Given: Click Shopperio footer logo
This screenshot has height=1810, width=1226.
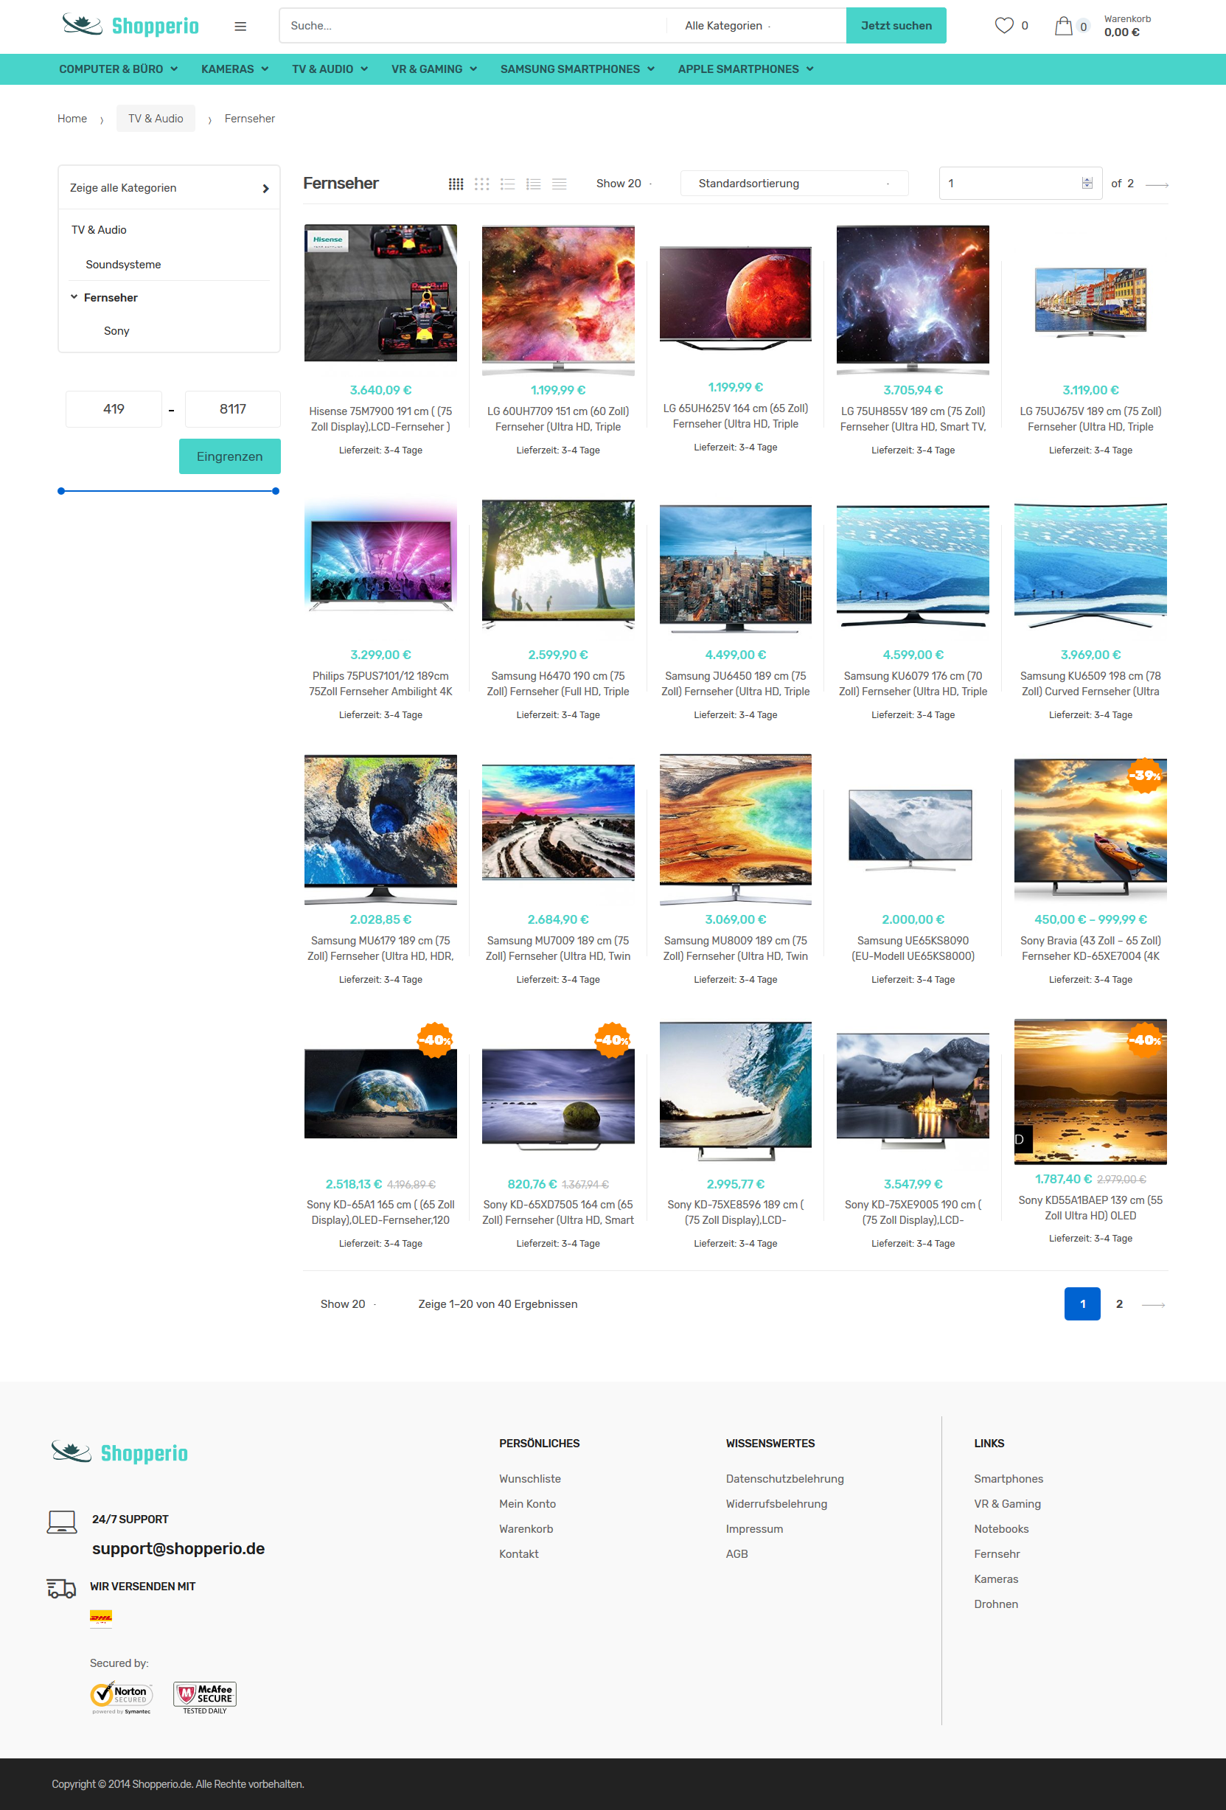Looking at the screenshot, I should 120,1452.
